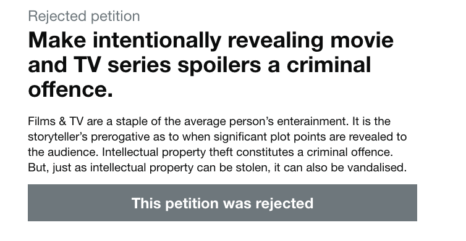Click the gray "This petition was rejected" banner
The height and width of the screenshot is (241, 466).
pos(222,203)
